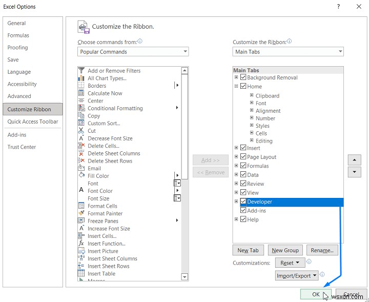Click the Insert Picture icon
Screen dimensions: 369x302
pos(81,251)
